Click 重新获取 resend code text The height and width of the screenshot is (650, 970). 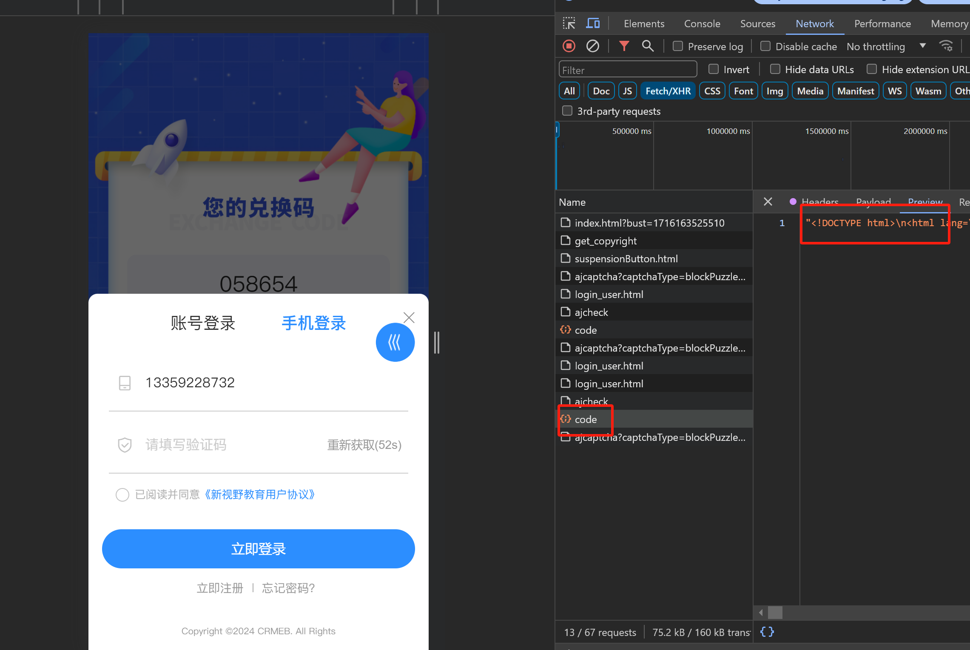[x=364, y=445]
